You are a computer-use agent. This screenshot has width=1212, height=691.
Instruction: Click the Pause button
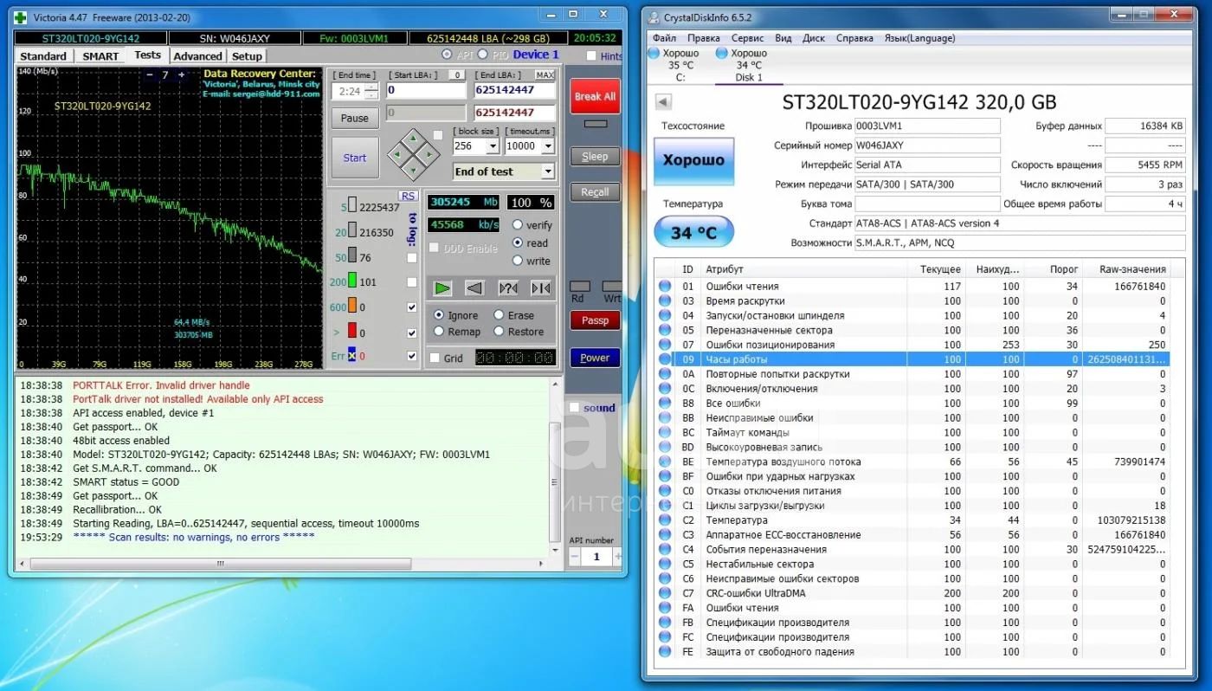pos(355,118)
